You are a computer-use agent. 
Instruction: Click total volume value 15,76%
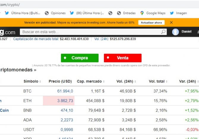pyautogui.click(x=160, y=101)
